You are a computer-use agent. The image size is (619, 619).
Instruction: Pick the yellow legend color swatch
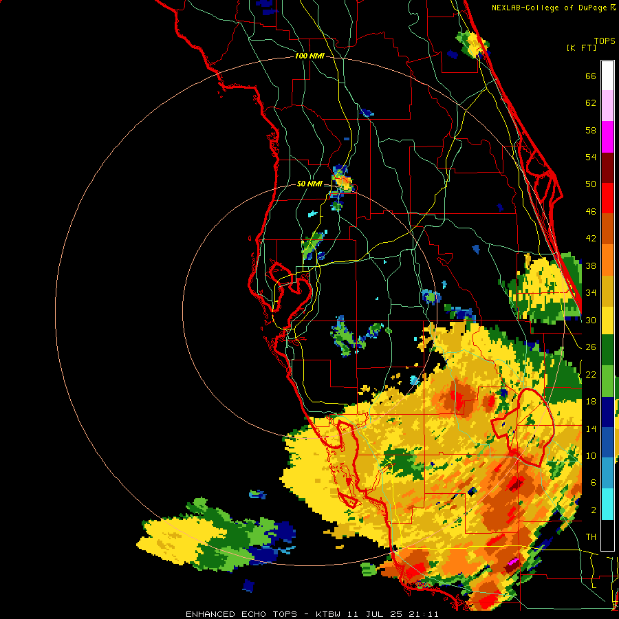607,320
